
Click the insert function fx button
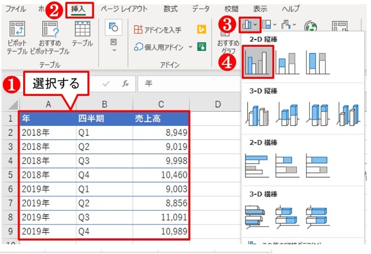pos(125,83)
